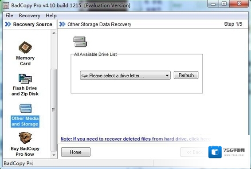The image size is (251, 169).
Task: Close the BadCopy Pro window
Action: coord(239,4)
